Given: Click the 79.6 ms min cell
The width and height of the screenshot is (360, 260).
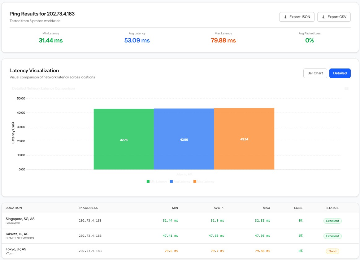Looking at the screenshot, I should (x=171, y=251).
